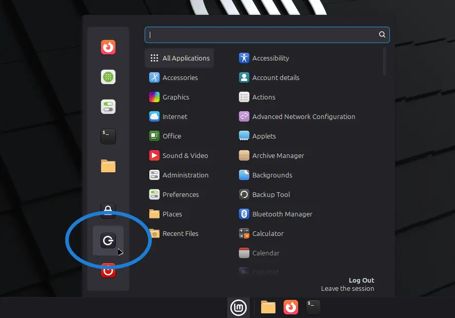Open the Mint menu from the taskbar
Image resolution: width=455 pixels, height=318 pixels.
pos(239,307)
